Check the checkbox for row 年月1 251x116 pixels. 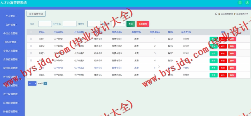pos(31,39)
